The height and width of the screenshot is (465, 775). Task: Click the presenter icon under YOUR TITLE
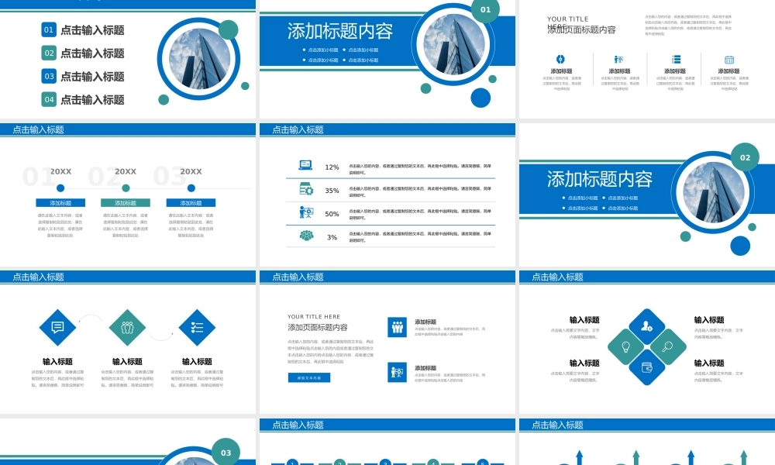[618, 60]
